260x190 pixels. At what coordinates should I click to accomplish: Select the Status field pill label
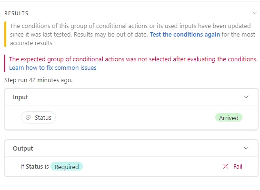[x=38, y=117]
